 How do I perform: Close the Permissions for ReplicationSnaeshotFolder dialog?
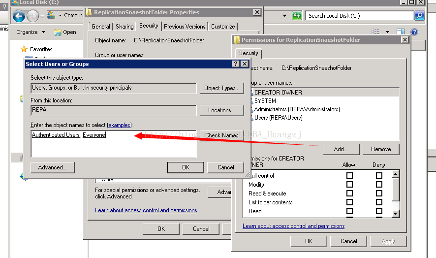(405, 40)
